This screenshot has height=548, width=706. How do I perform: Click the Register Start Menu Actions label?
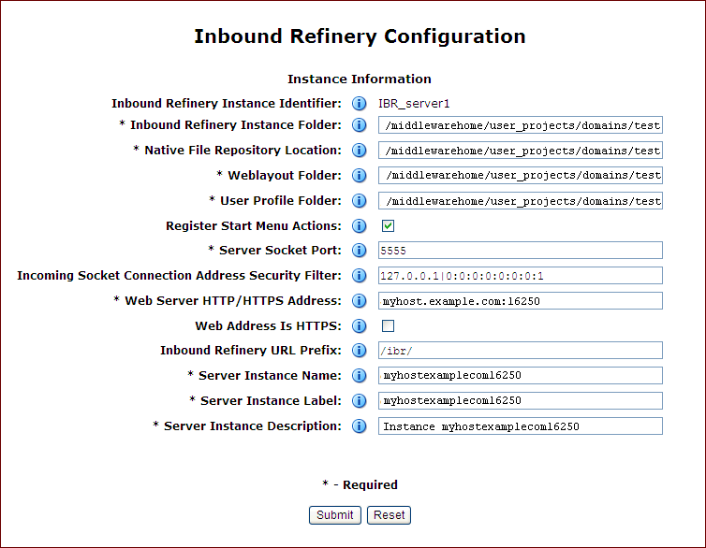254,225
